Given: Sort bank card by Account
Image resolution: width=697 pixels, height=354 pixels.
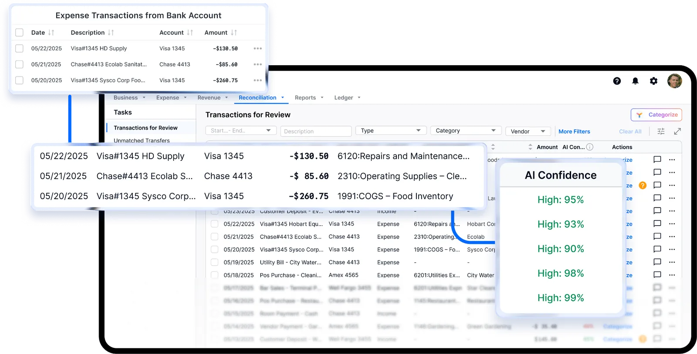Looking at the screenshot, I should point(190,33).
